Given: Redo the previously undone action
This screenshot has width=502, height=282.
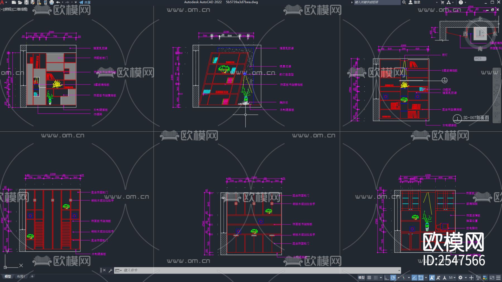Looking at the screenshot, I should click(x=67, y=3).
